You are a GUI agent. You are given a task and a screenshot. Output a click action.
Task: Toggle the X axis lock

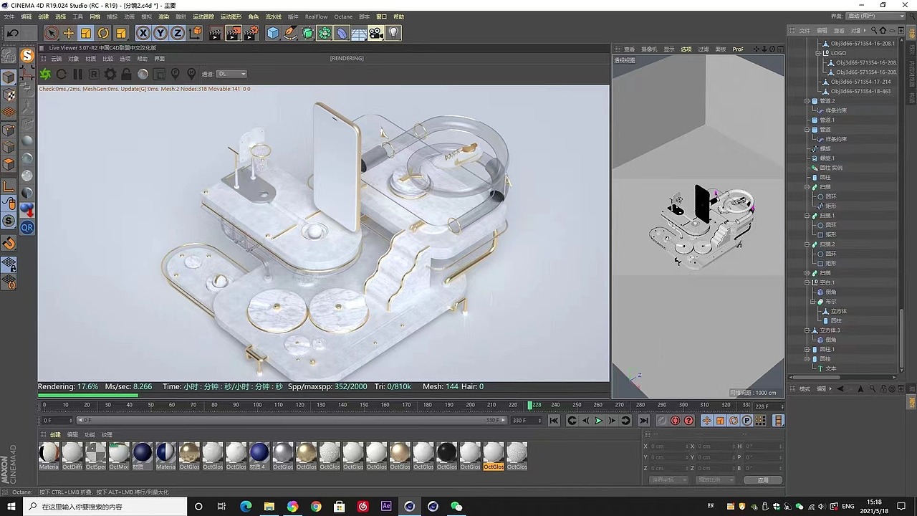tap(143, 33)
